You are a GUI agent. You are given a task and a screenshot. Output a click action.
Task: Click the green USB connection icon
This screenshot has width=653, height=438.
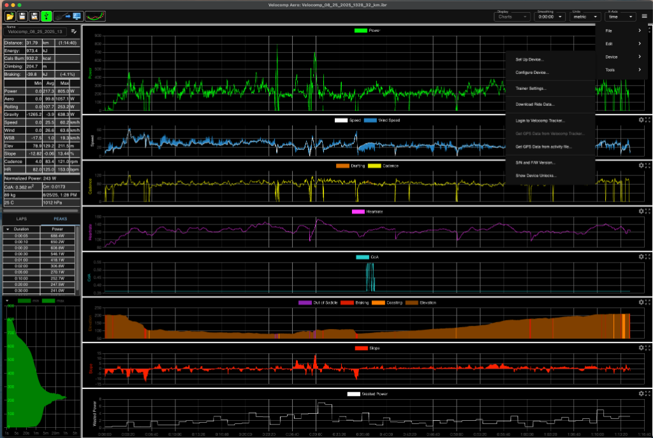point(47,16)
